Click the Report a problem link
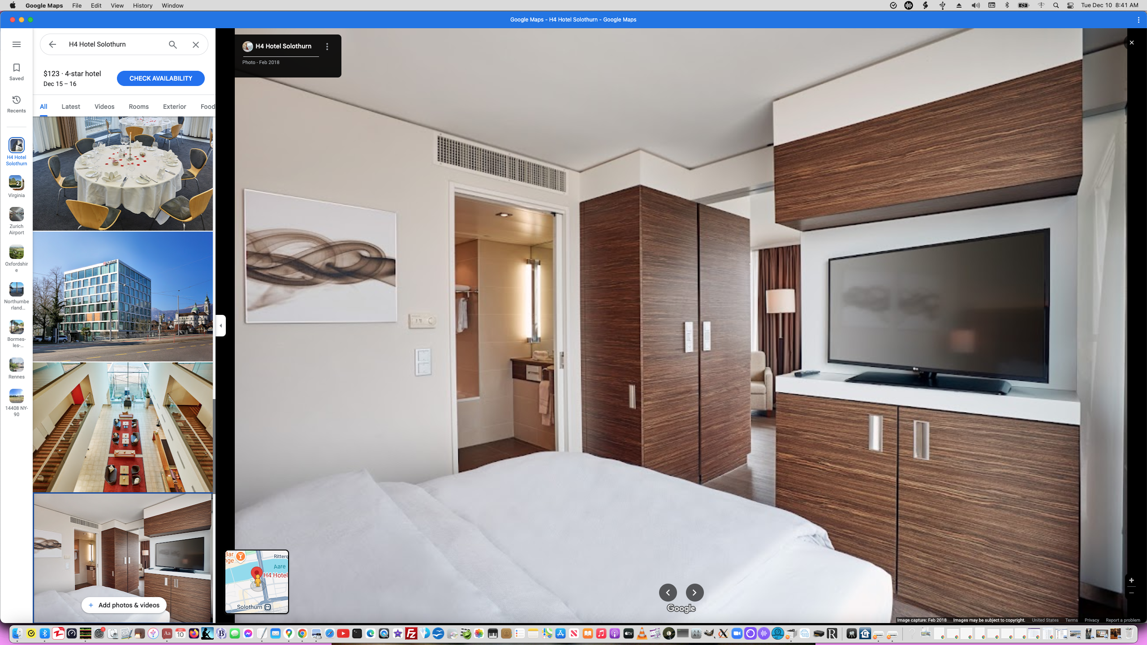This screenshot has height=645, width=1147. coord(1124,620)
